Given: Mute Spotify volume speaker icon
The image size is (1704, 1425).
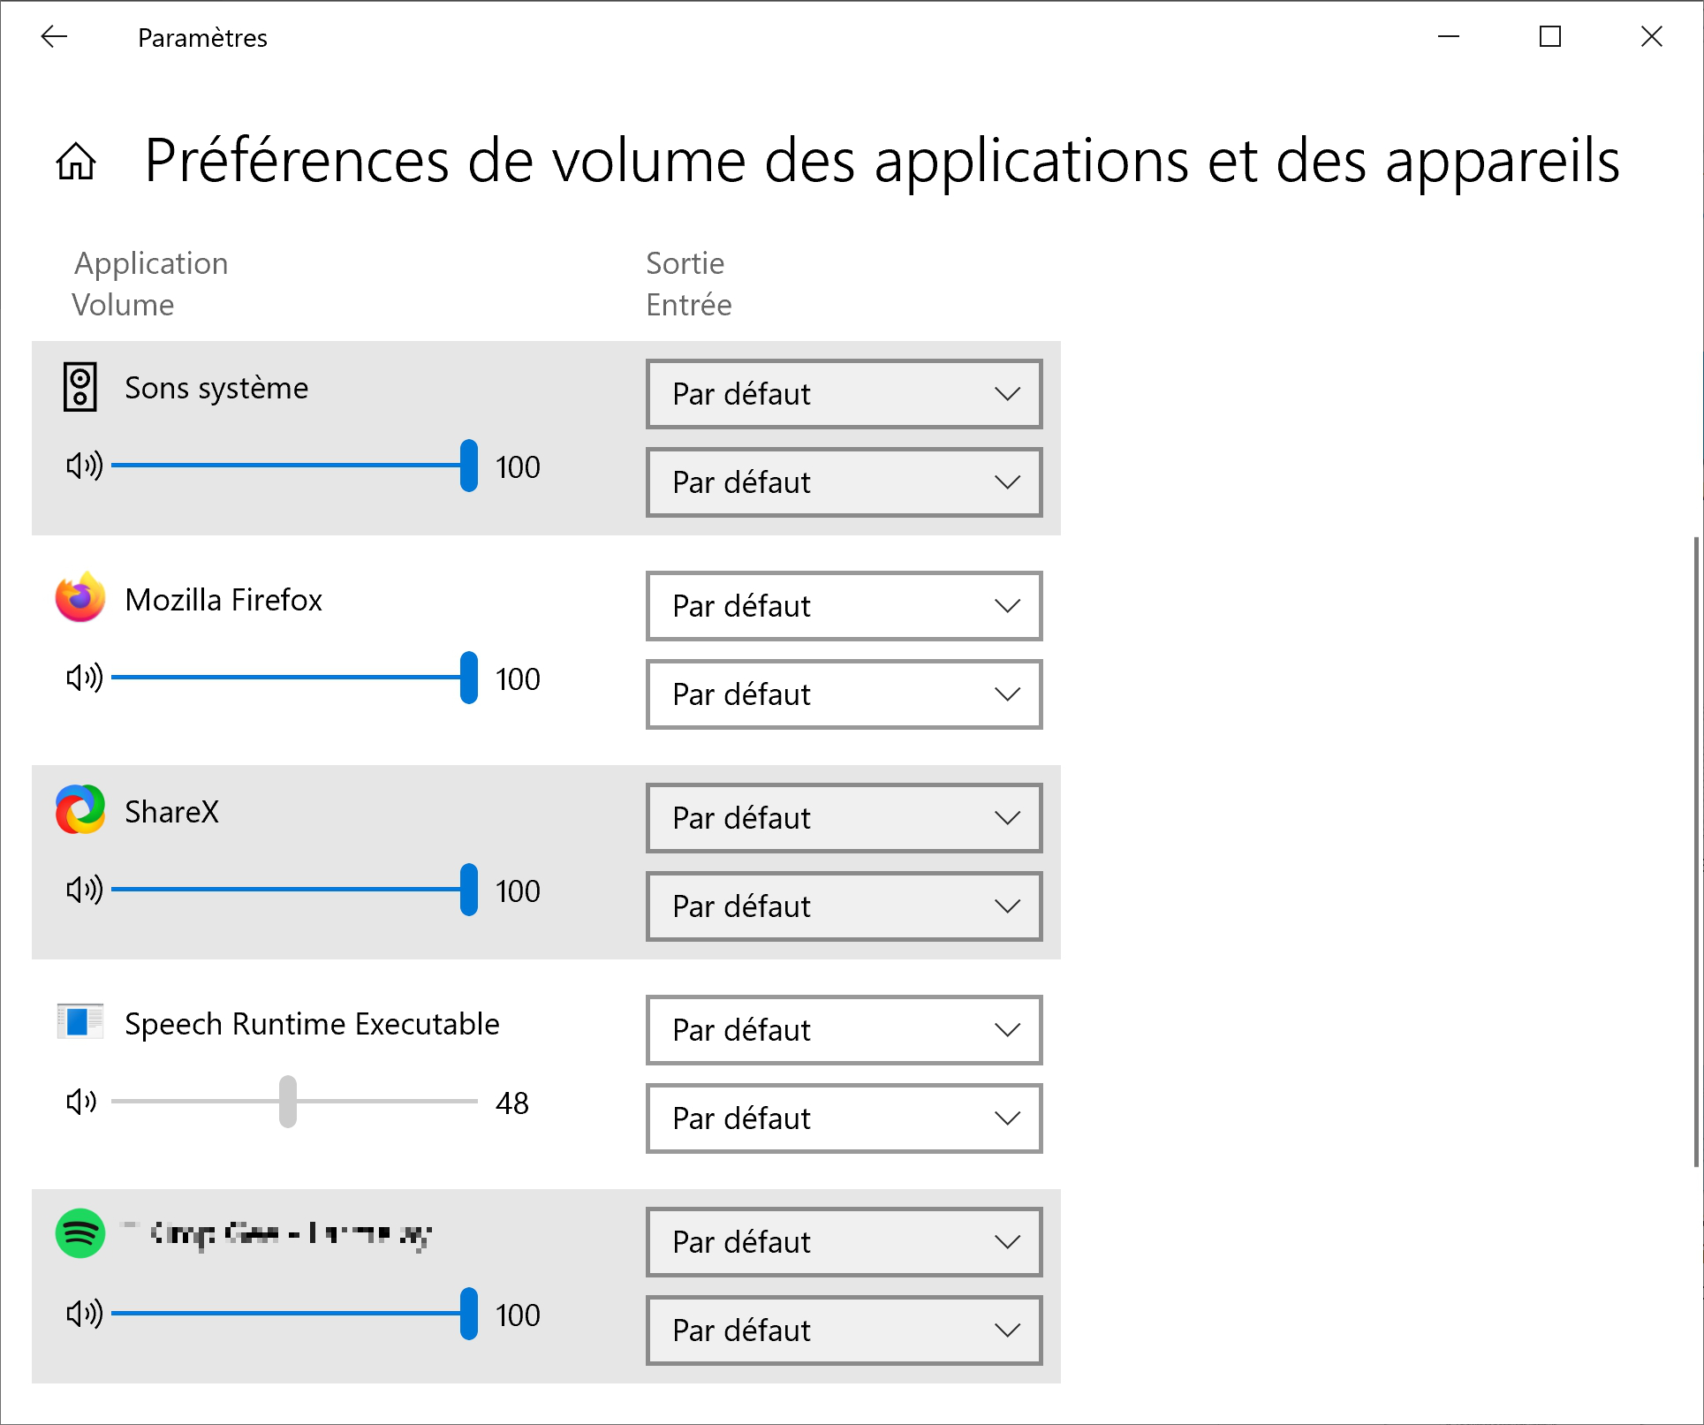Looking at the screenshot, I should click(85, 1314).
